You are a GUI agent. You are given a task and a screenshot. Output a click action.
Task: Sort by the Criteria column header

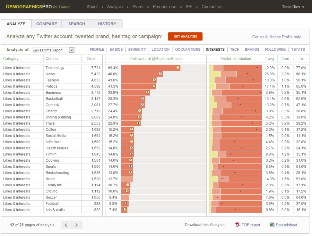coord(51,59)
